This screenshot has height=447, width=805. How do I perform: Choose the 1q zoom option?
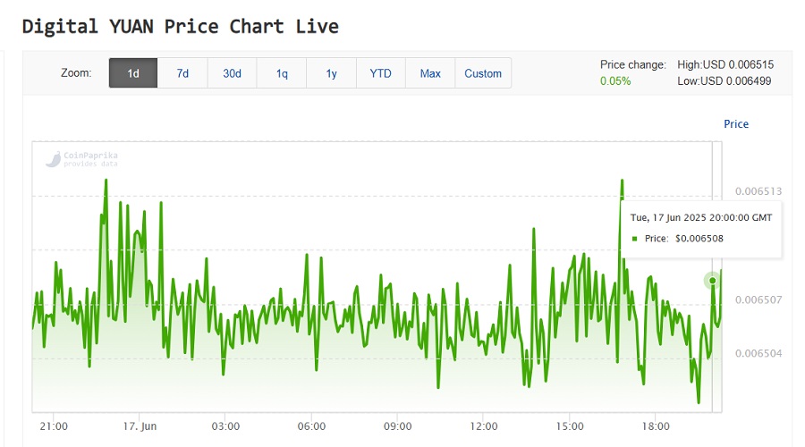pyautogui.click(x=282, y=73)
